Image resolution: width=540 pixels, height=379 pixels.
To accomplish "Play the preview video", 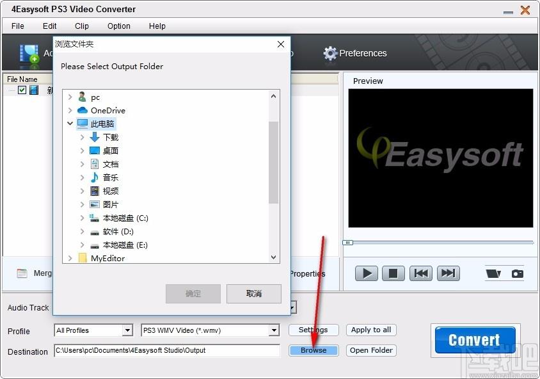I will coord(367,273).
